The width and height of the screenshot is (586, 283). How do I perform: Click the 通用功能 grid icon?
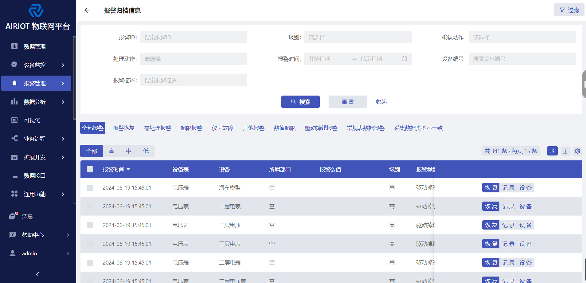14,194
